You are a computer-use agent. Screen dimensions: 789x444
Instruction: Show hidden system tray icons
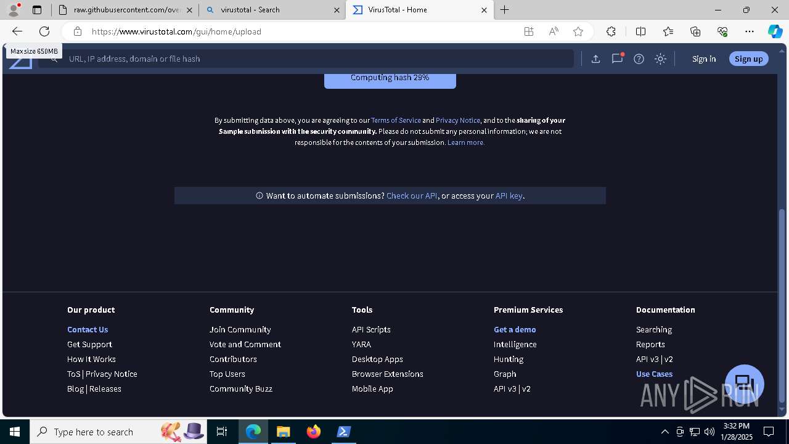[x=664, y=432]
